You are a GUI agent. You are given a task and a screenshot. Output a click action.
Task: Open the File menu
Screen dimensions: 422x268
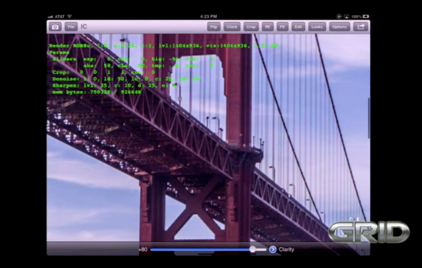(71, 26)
